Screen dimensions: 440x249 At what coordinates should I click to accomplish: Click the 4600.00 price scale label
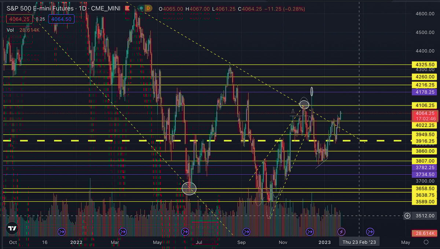coord(425,14)
